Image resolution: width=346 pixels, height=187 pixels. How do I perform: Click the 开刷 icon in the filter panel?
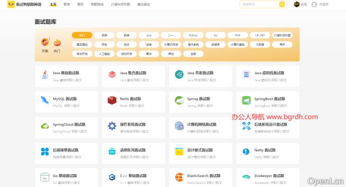tap(45, 43)
